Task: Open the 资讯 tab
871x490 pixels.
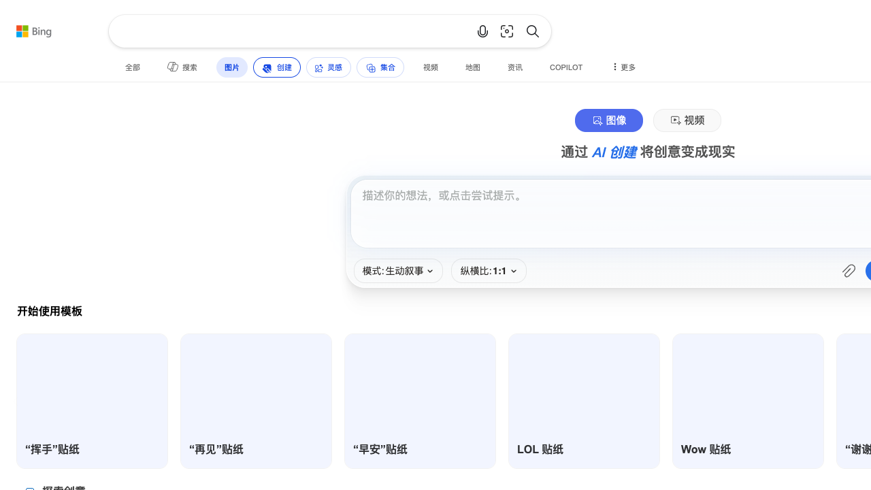Action: click(515, 67)
